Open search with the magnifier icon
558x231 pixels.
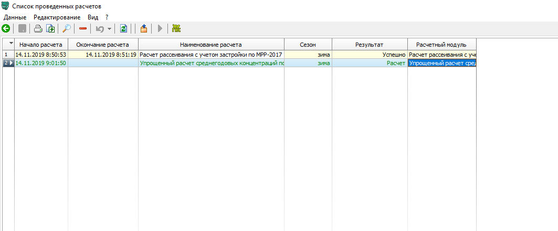(67, 29)
